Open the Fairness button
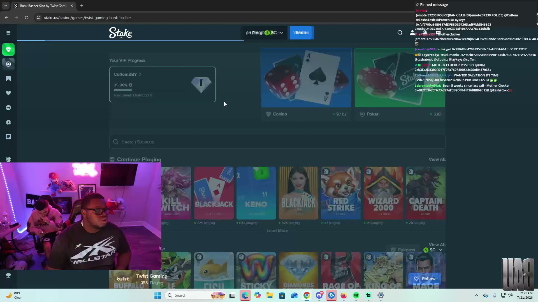The width and height of the screenshot is (538, 302). pyautogui.click(x=403, y=250)
